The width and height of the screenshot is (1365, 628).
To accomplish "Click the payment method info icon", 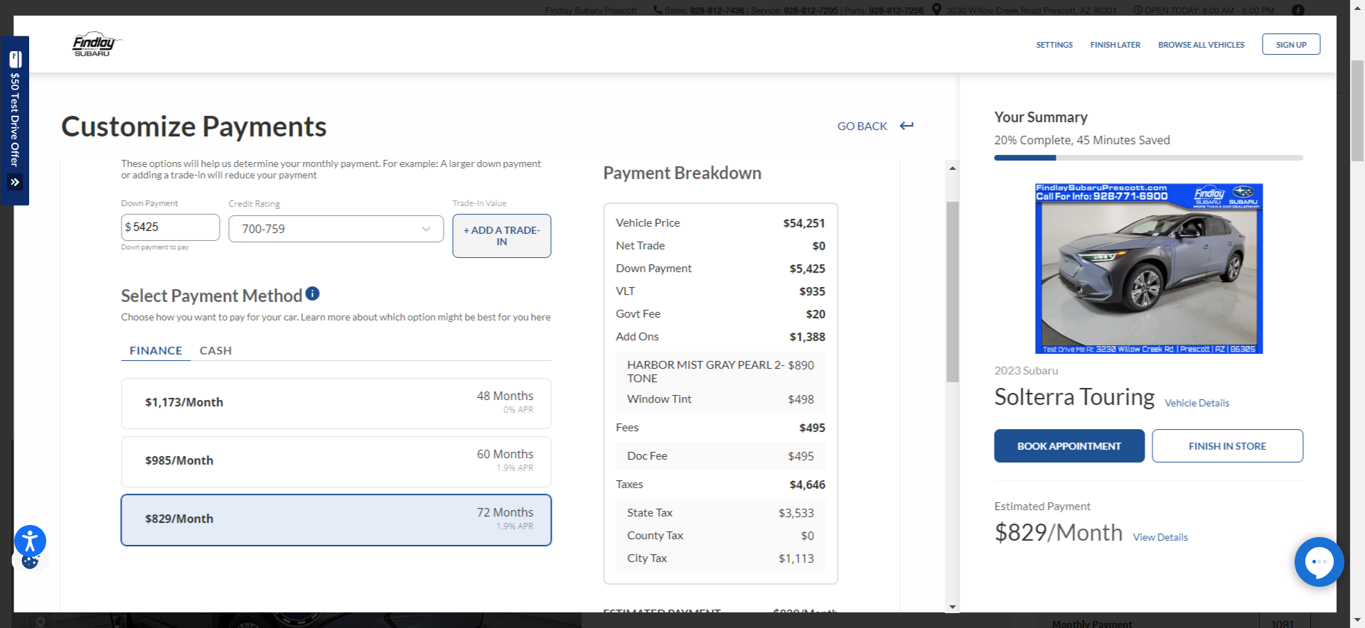I will (312, 293).
